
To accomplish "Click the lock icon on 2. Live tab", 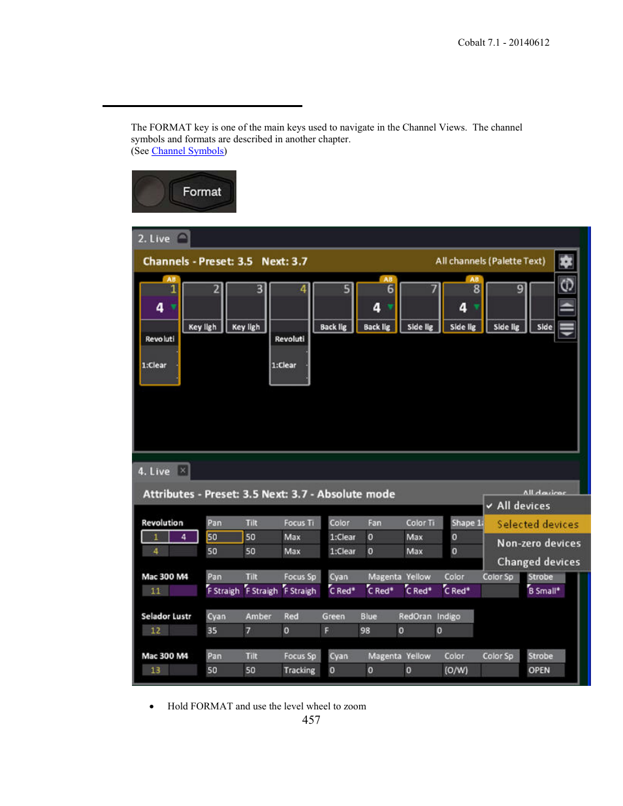I will pyautogui.click(x=183, y=238).
